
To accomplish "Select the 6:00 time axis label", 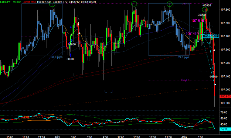I will (x=89, y=137).
